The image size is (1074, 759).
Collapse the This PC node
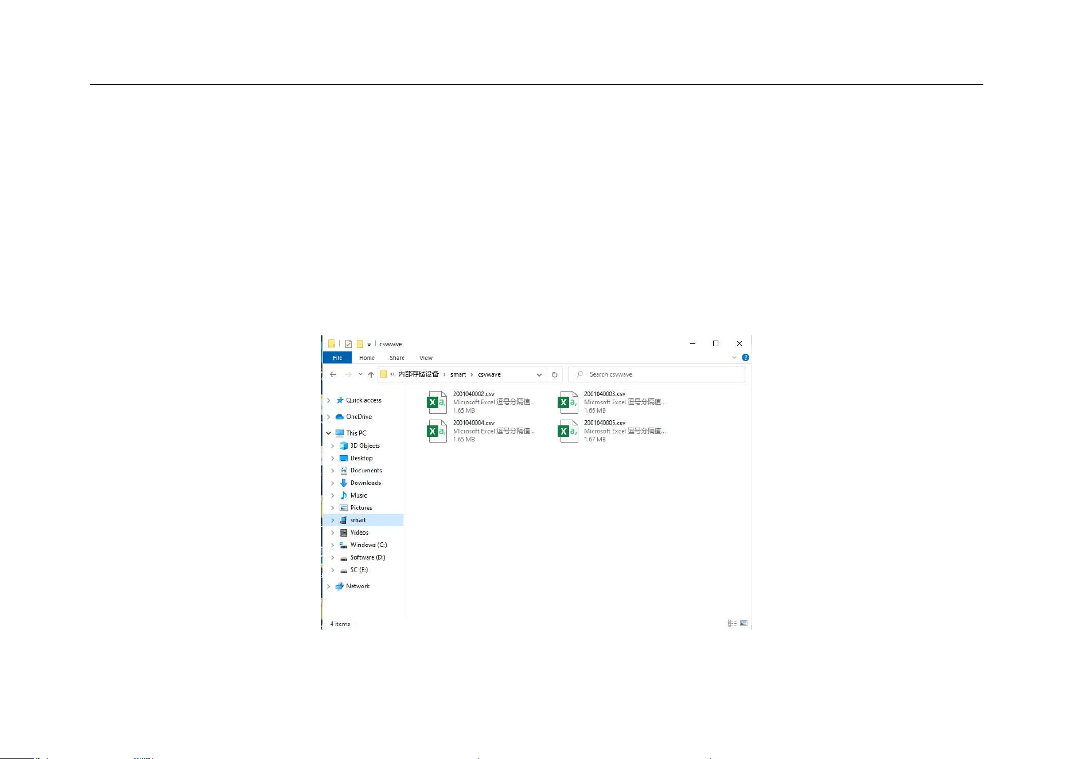(x=329, y=433)
